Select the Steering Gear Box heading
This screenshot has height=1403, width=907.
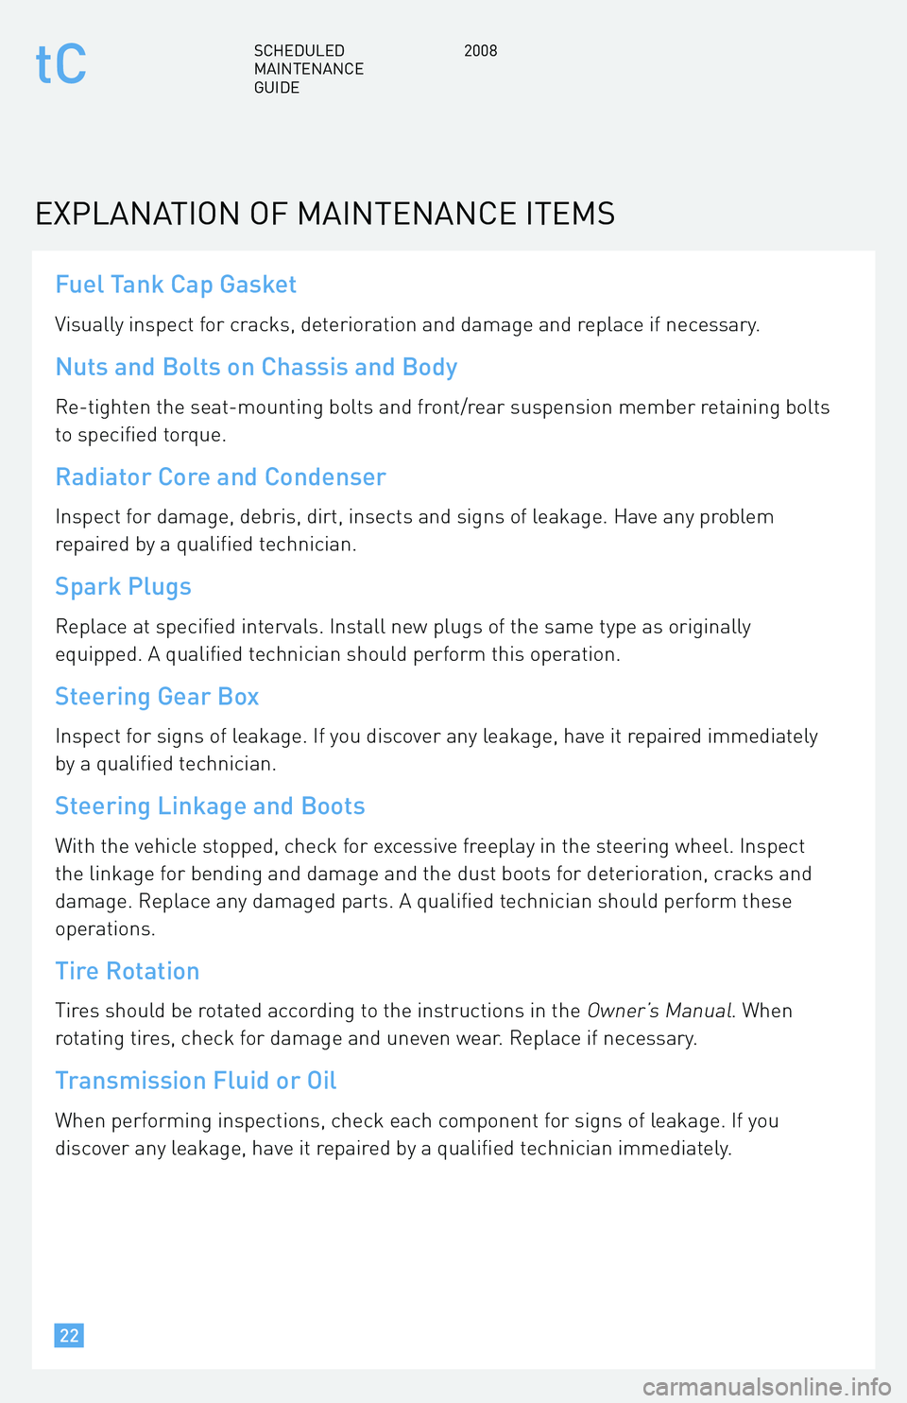[x=157, y=697]
